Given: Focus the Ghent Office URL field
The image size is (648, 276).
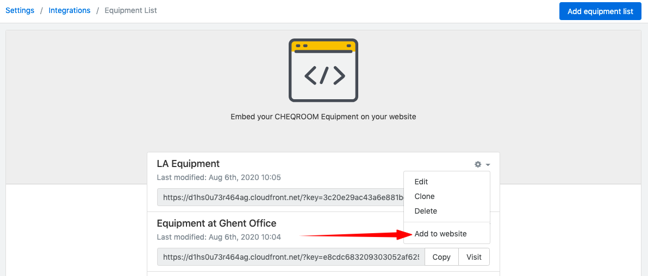Looking at the screenshot, I should pos(291,257).
